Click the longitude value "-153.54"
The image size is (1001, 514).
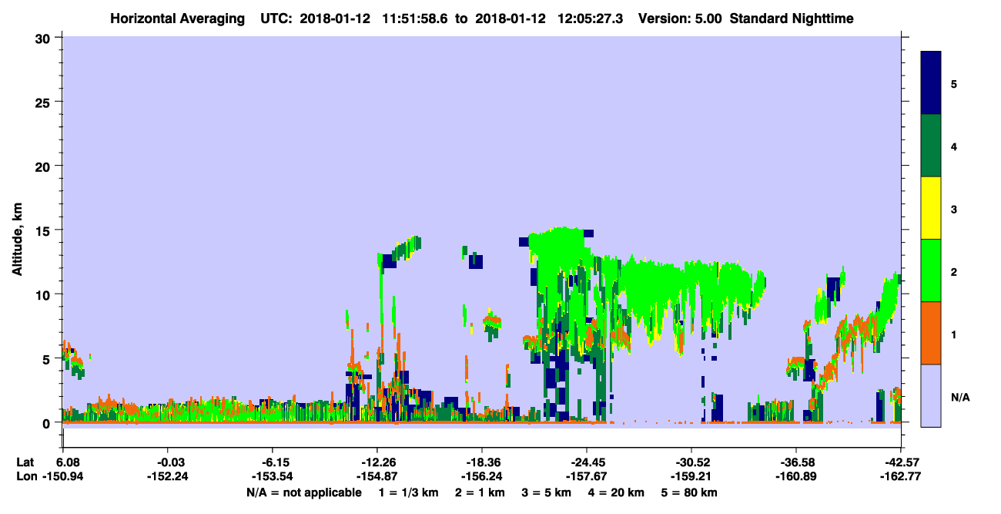[272, 476]
